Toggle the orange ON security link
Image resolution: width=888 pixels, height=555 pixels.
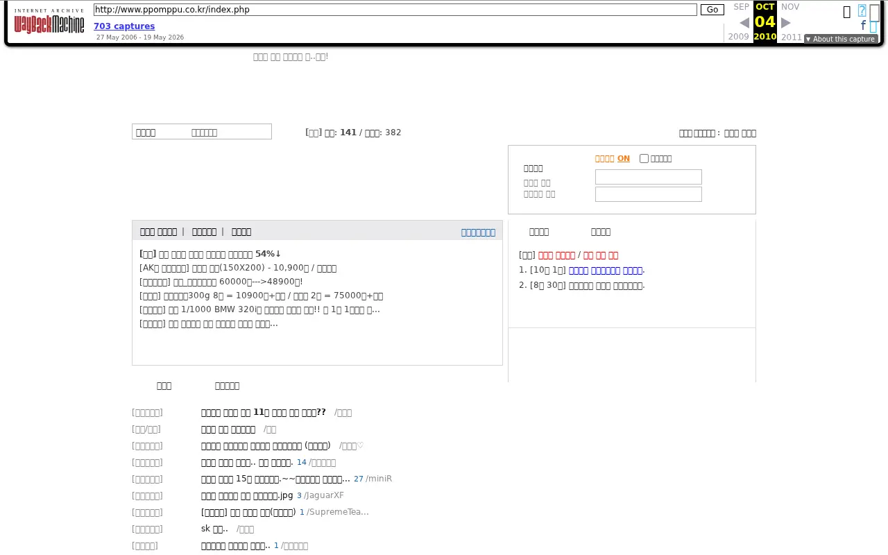624,158
